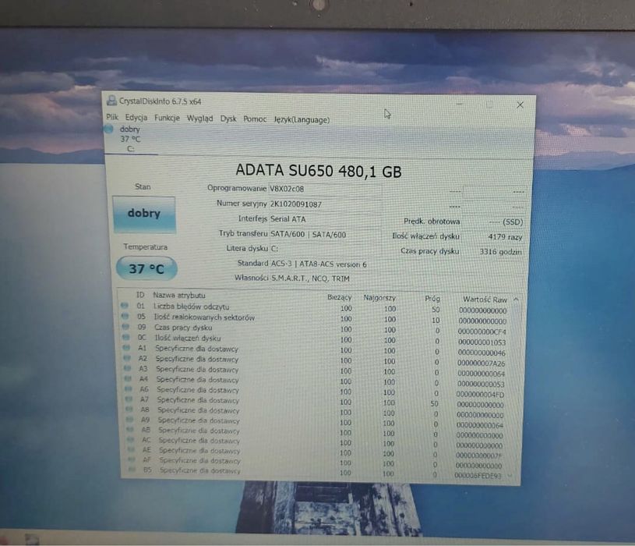Viewport: 635px width, 546px height.
Task: Open the Wygląd menu
Action: [199, 119]
